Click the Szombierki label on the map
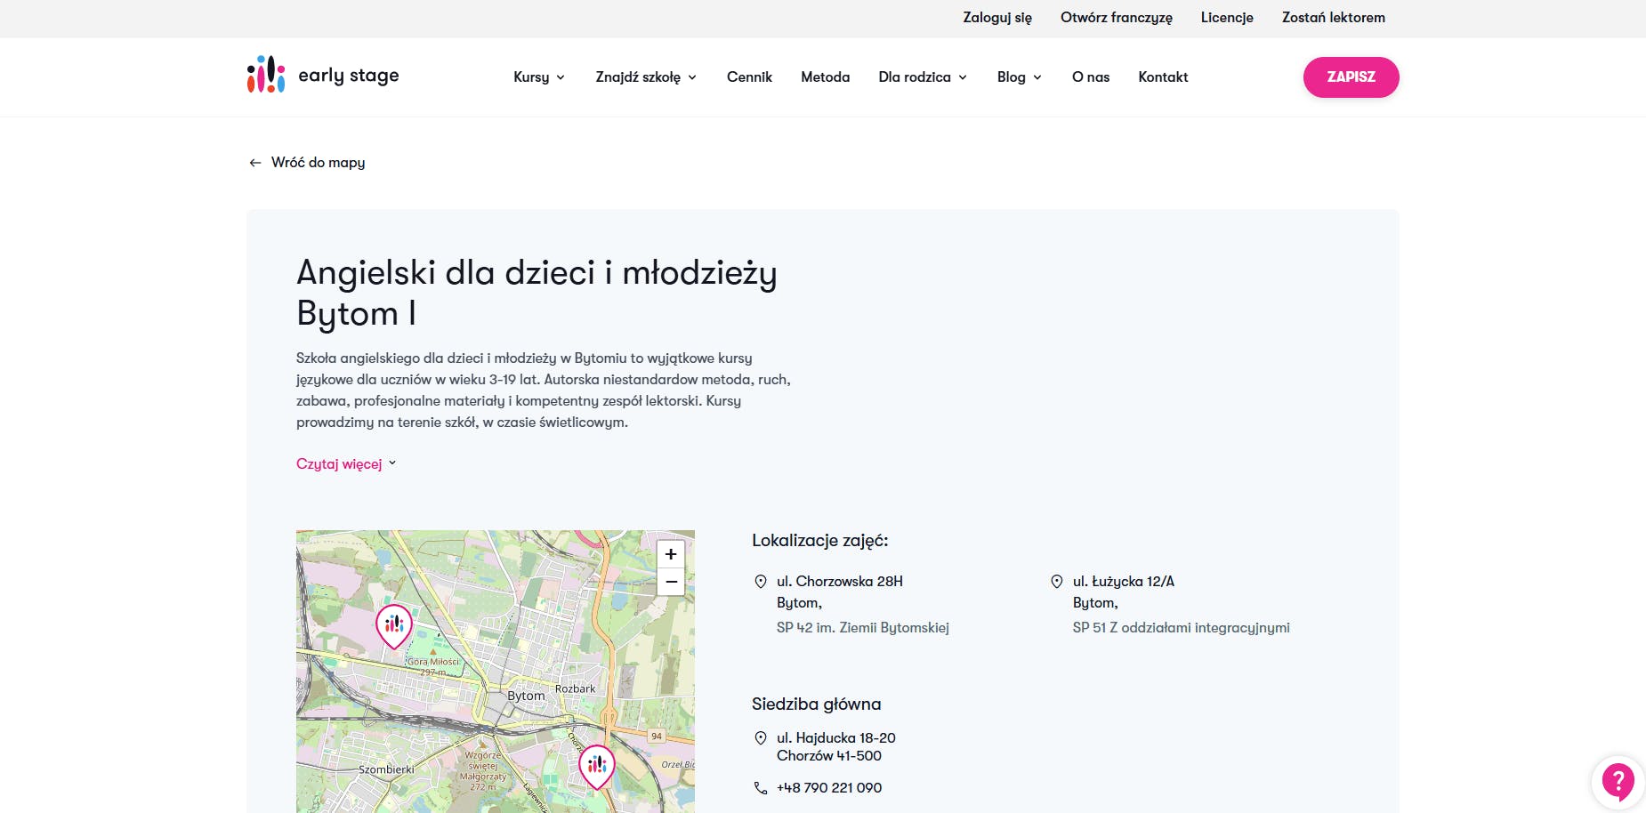 387,769
